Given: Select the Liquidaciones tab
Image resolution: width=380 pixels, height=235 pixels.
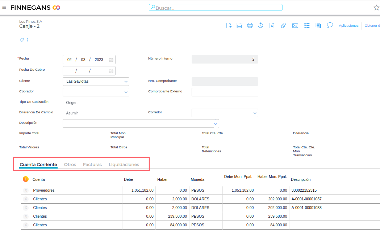Looking at the screenshot, I should [x=124, y=165].
